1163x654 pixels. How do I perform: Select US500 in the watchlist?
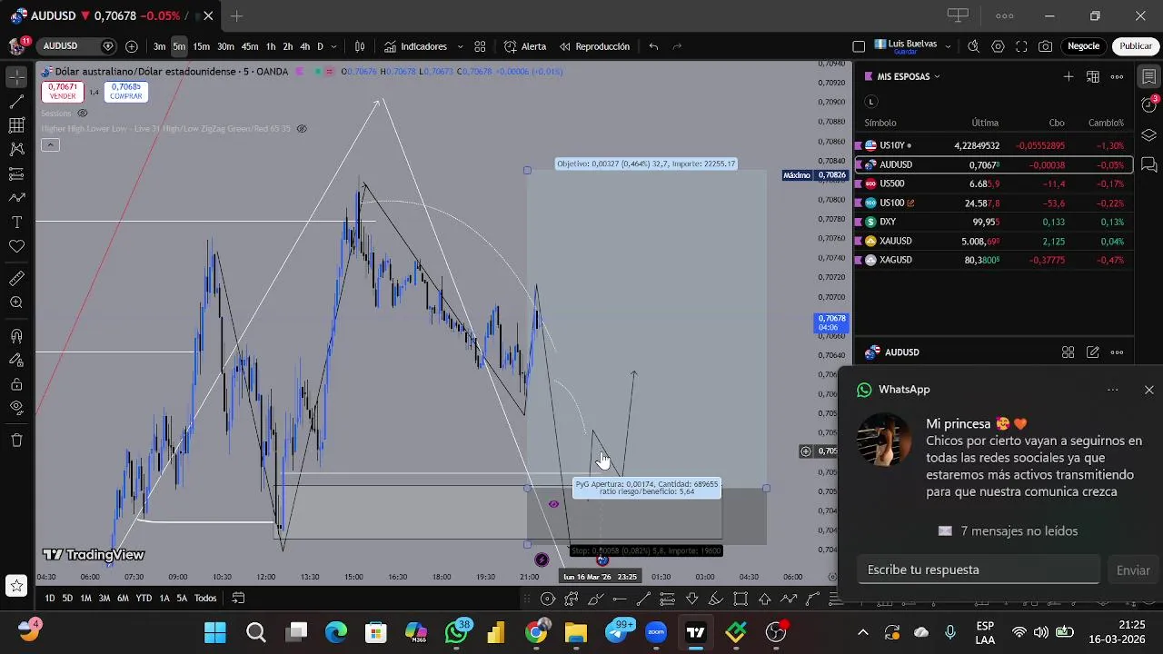994,183
